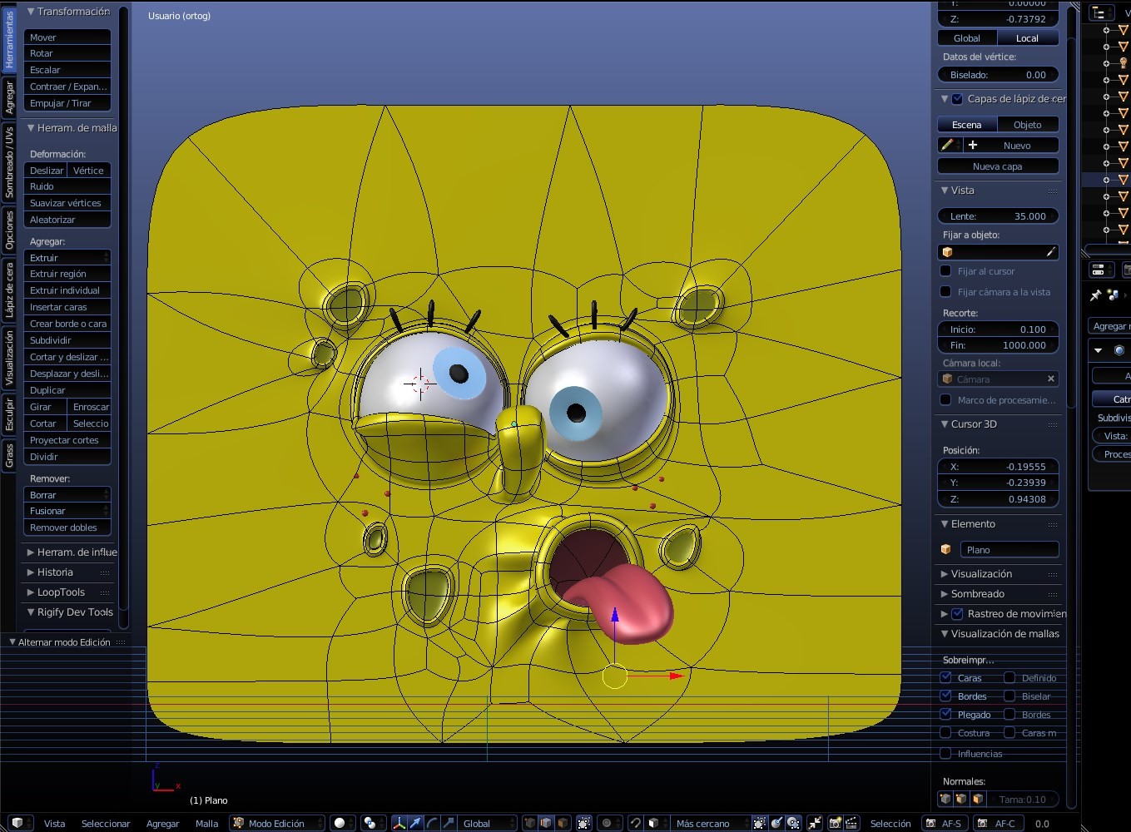Switch to face select mode

(563, 823)
